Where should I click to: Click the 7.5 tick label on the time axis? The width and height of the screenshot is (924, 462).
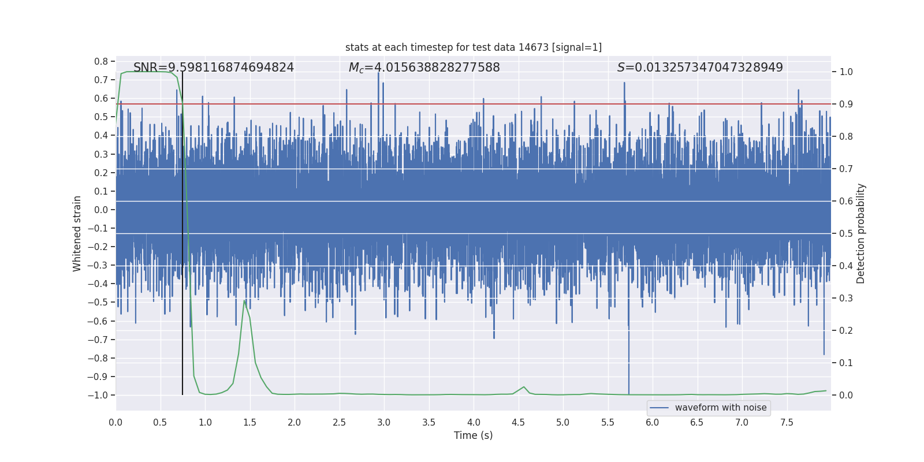[787, 423]
